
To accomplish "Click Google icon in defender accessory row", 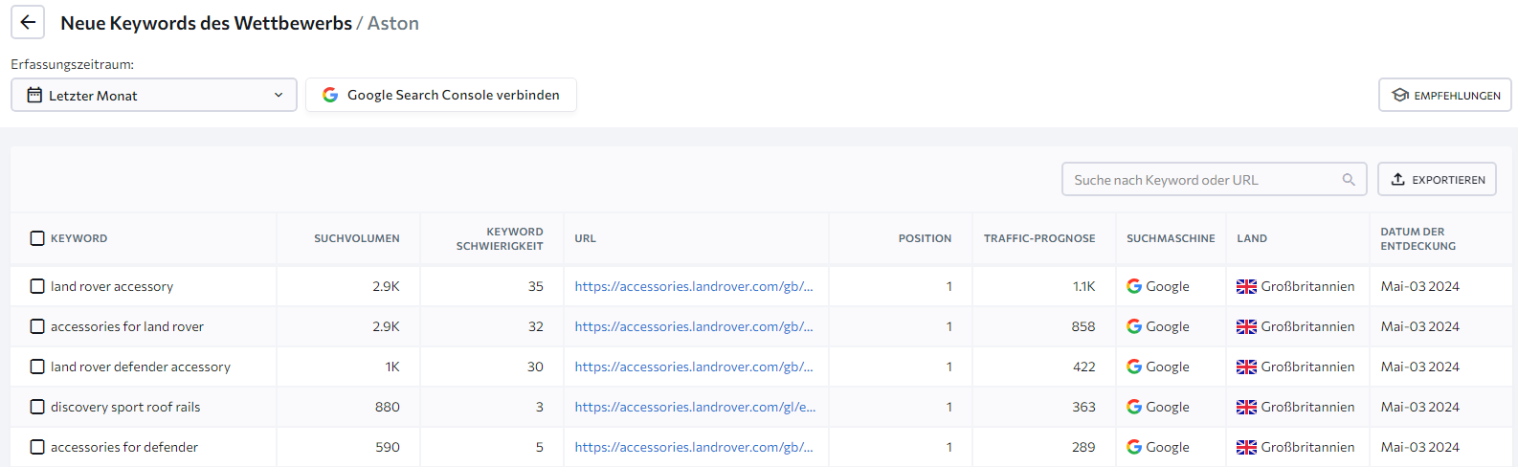I will click(x=1134, y=367).
